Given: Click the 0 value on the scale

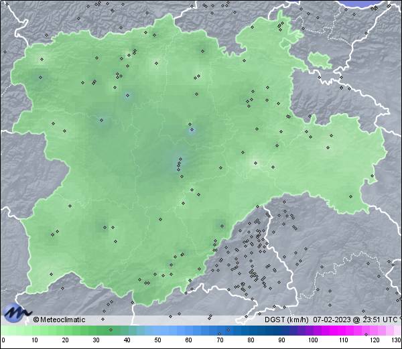Looking at the screenshot, I should pyautogui.click(x=3, y=340).
